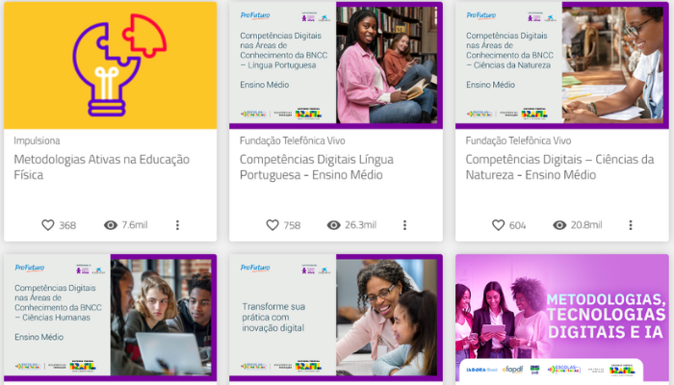The width and height of the screenshot is (674, 385).
Task: Open more options on Metodologias Ativas card
Action: (177, 225)
